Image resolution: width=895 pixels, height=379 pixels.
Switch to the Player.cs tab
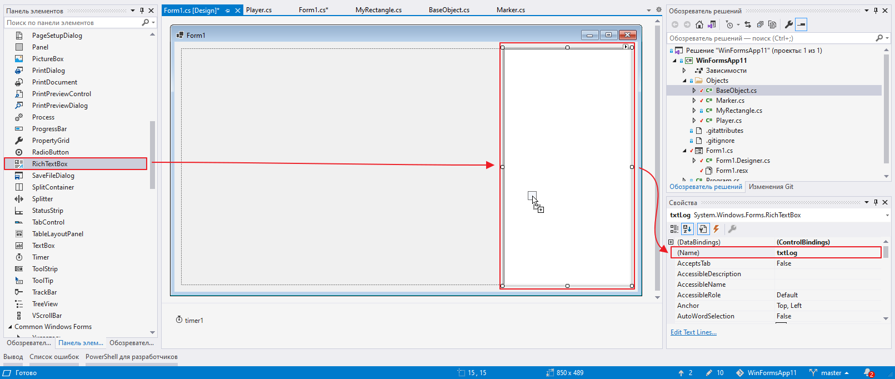(x=259, y=10)
